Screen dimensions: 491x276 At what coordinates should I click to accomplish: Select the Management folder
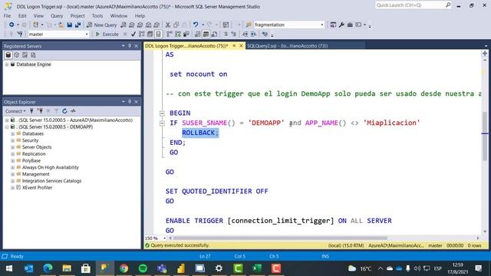coord(36,174)
